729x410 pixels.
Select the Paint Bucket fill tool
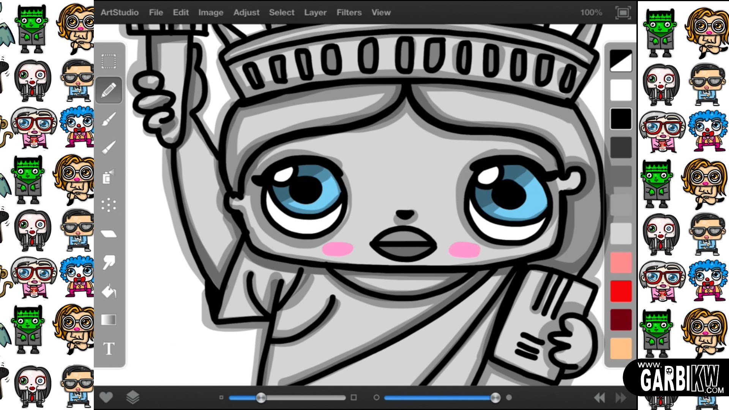click(x=108, y=290)
